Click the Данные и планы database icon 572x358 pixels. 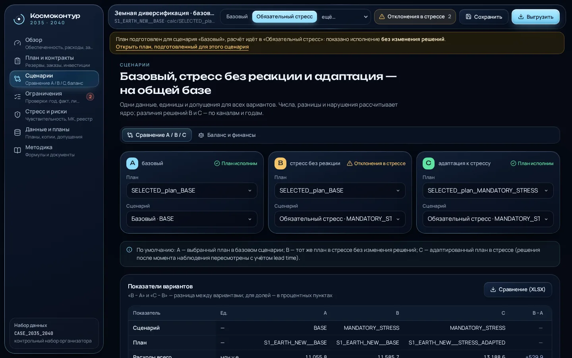17,132
